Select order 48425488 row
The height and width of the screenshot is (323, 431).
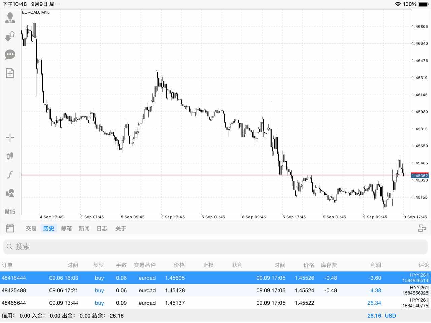215,290
